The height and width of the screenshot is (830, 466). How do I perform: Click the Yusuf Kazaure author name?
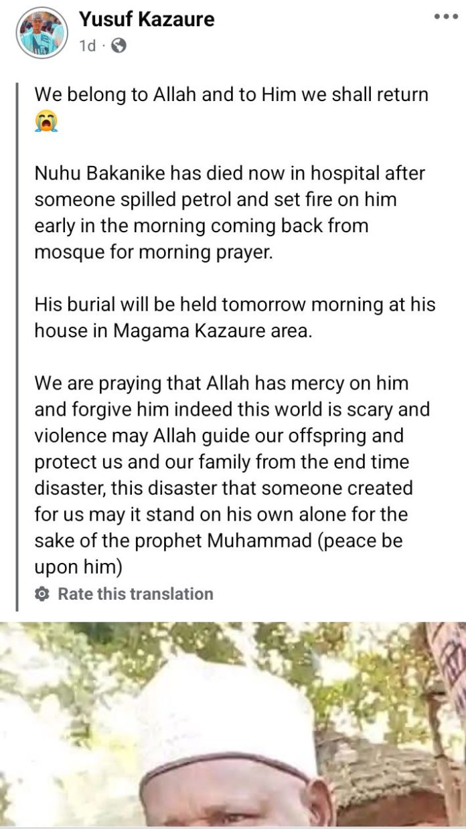pos(147,19)
